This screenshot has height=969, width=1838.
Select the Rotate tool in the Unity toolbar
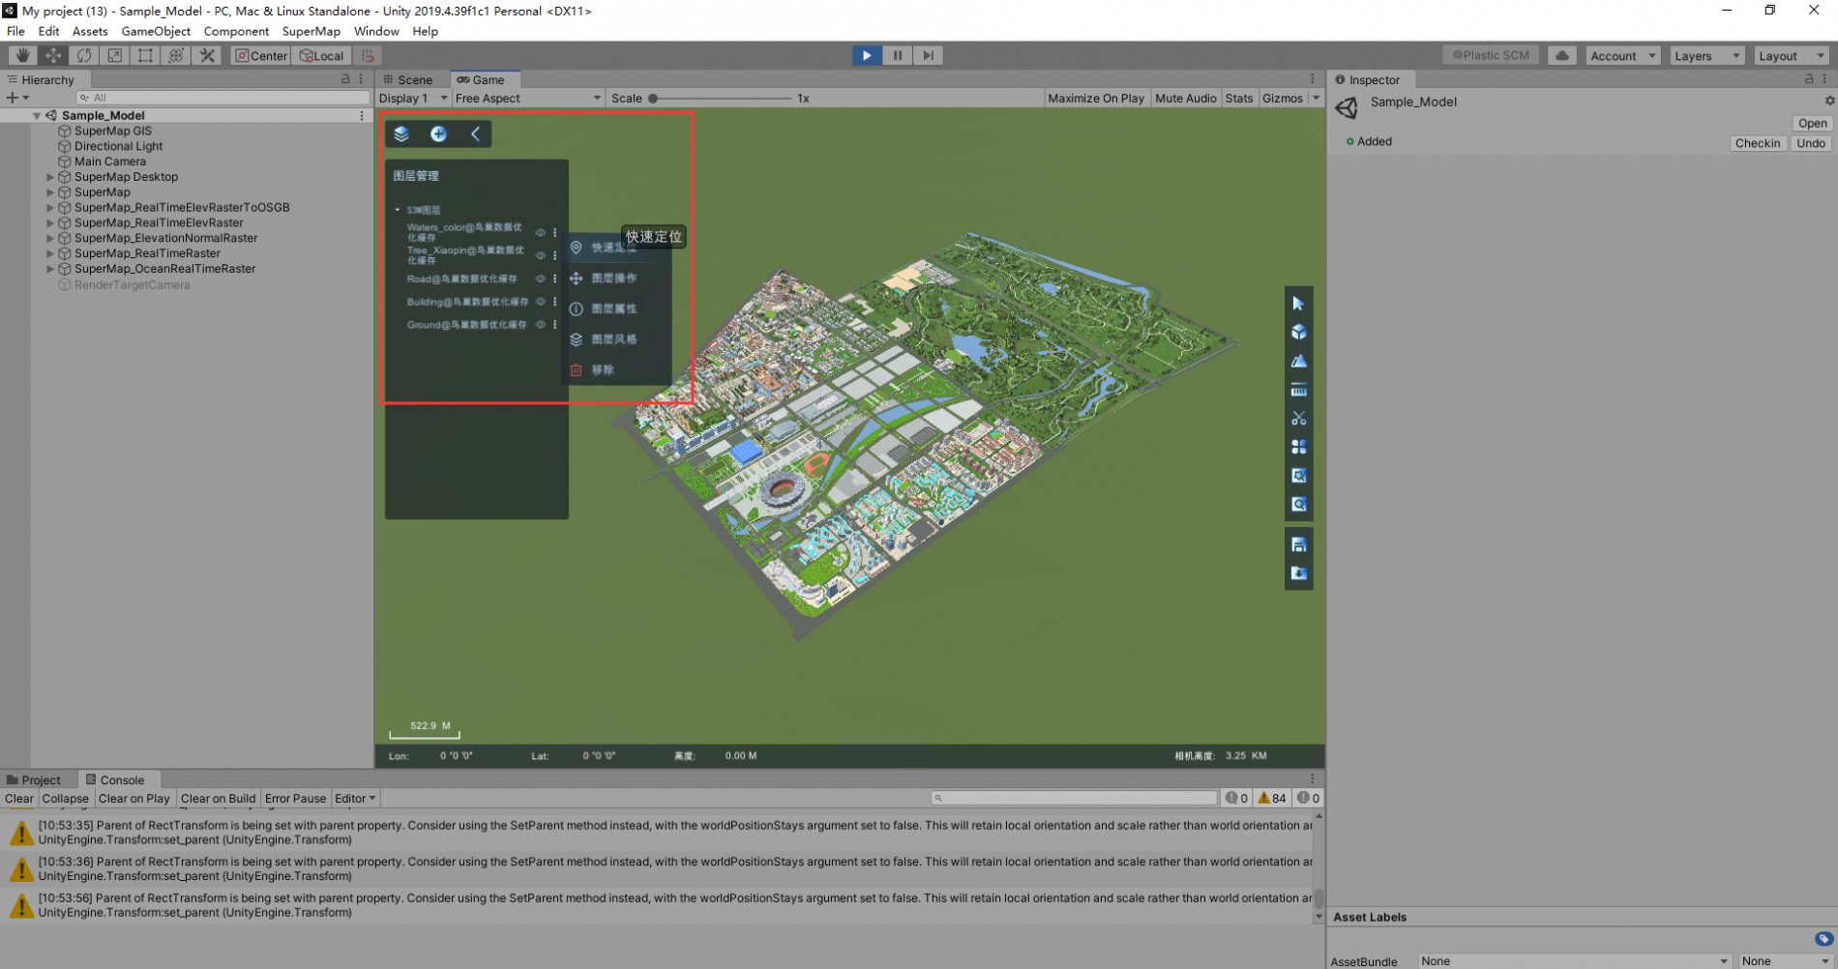click(x=84, y=55)
